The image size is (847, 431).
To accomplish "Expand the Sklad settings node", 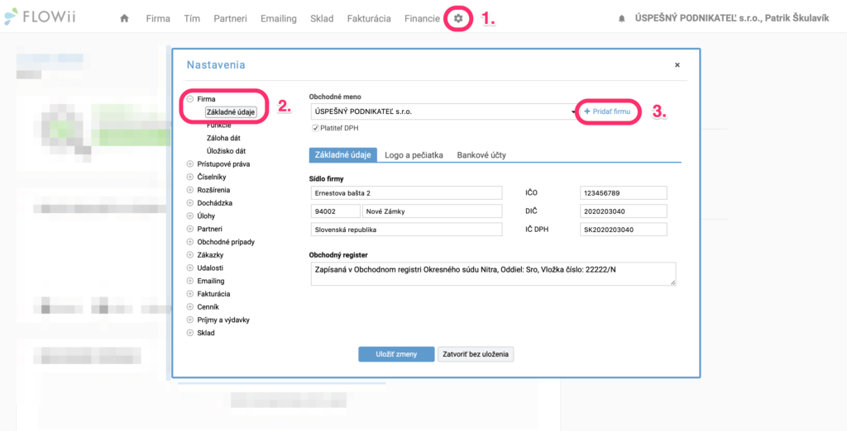I will click(189, 333).
